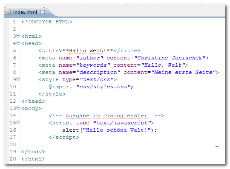Viewport: 230px width, 169px height.
Task: Click the description content "Meine erste Seite"
Action: click(x=183, y=72)
